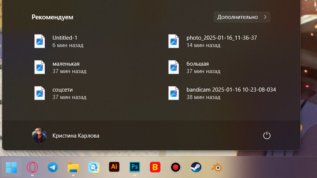Image resolution: width=317 pixels, height=178 pixels.
Task: Click the Power button icon
Action: click(267, 136)
